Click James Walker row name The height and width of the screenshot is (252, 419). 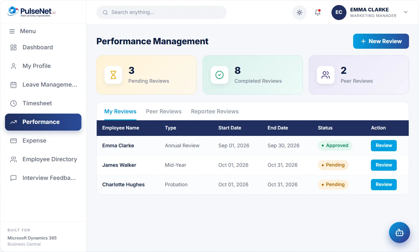point(119,165)
